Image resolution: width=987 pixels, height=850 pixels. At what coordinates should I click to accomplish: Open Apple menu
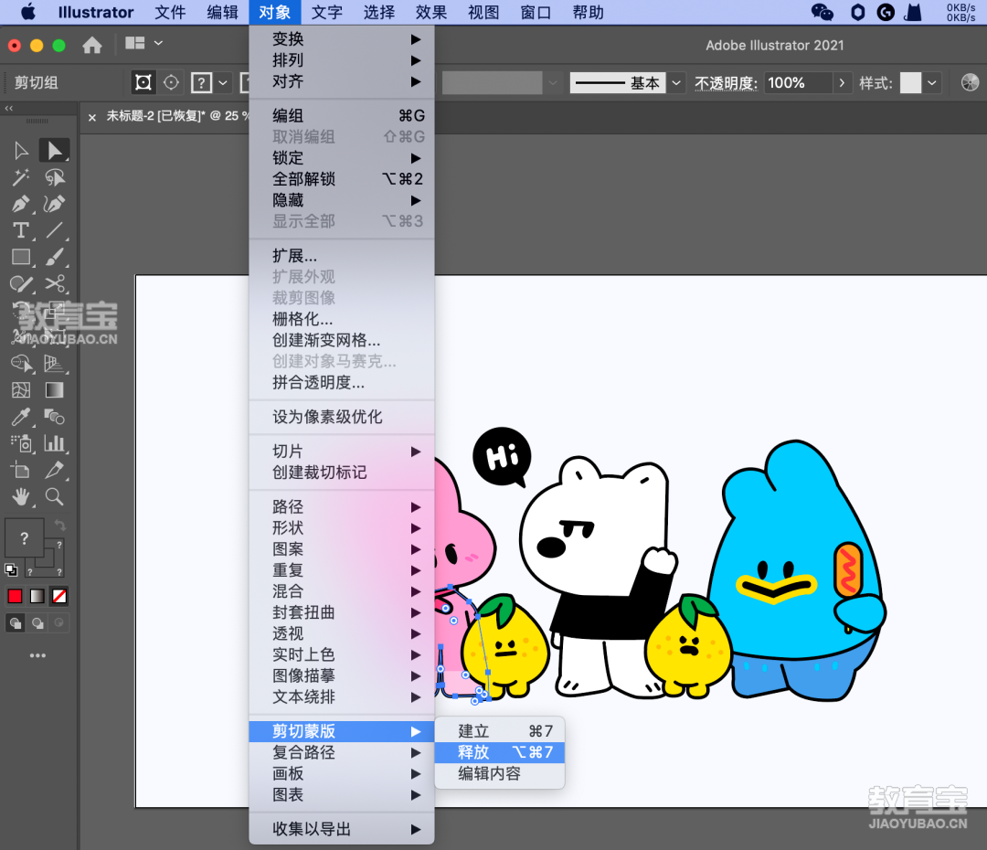pyautogui.click(x=28, y=12)
